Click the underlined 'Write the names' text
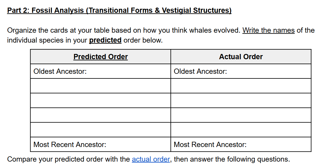The height and width of the screenshot is (168, 332). [x=268, y=30]
